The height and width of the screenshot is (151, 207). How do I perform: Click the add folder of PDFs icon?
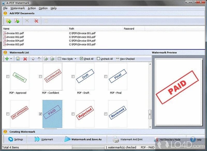(9, 21)
